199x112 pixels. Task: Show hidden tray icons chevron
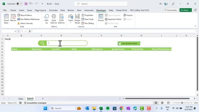point(156,108)
